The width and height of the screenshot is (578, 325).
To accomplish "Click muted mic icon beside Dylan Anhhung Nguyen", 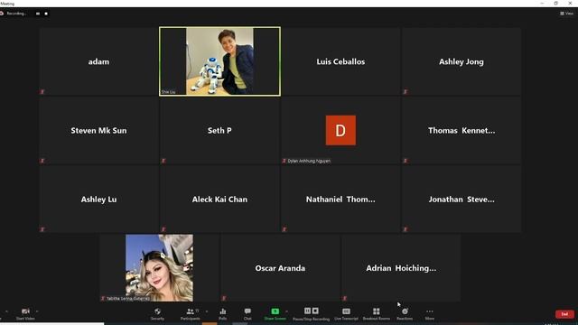I will tap(284, 161).
